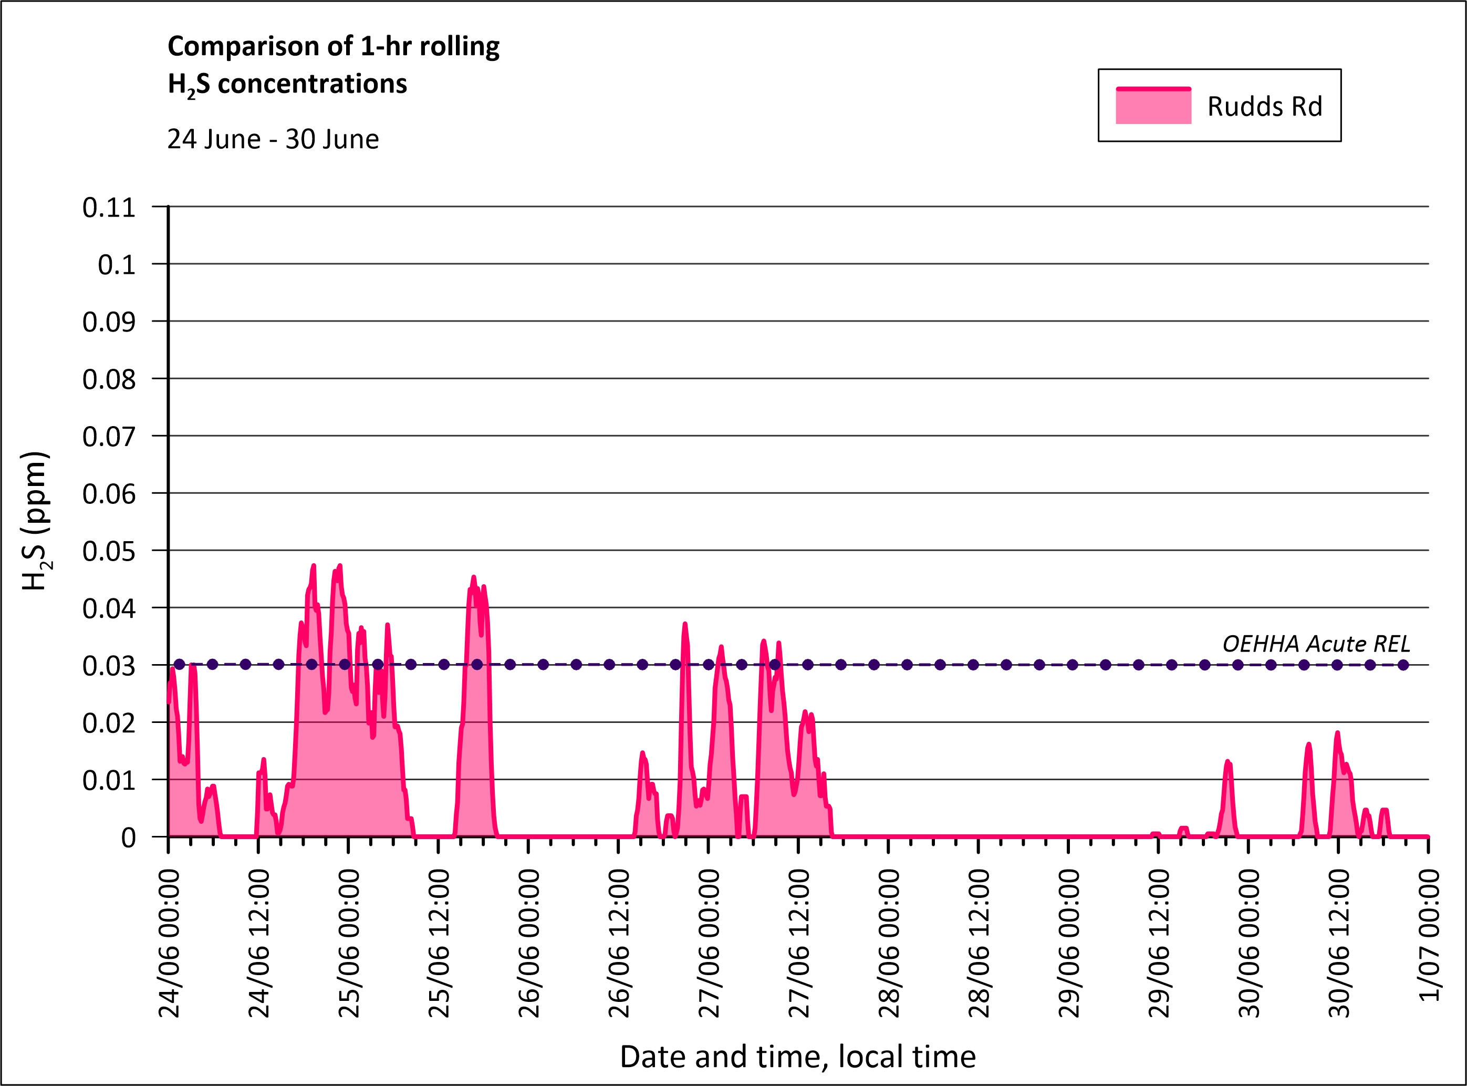Click the 27/06 00:00 x-axis label
Viewport: 1467px width, 1086px height.
click(709, 944)
